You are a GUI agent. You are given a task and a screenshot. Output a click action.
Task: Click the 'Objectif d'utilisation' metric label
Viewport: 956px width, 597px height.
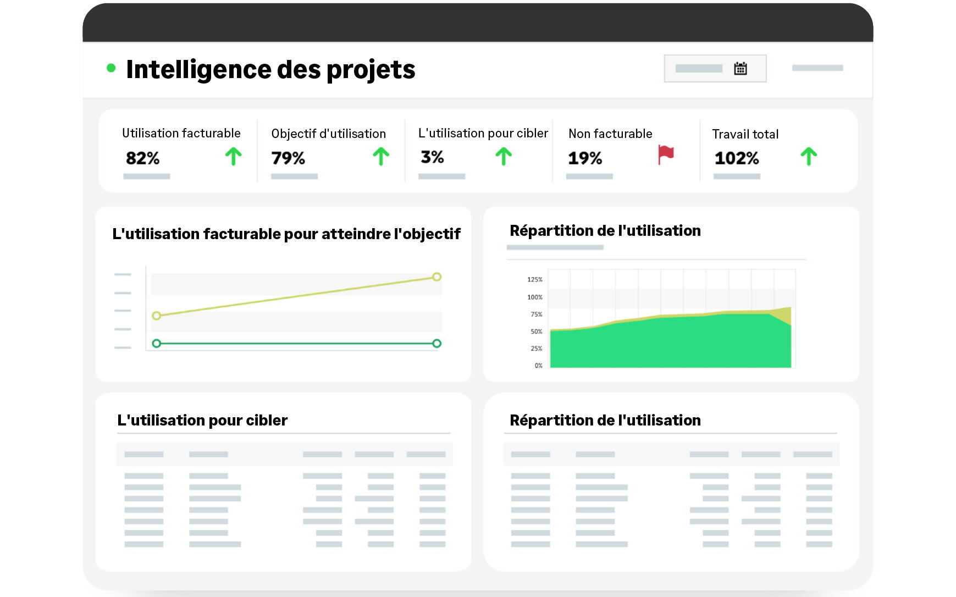(x=329, y=134)
